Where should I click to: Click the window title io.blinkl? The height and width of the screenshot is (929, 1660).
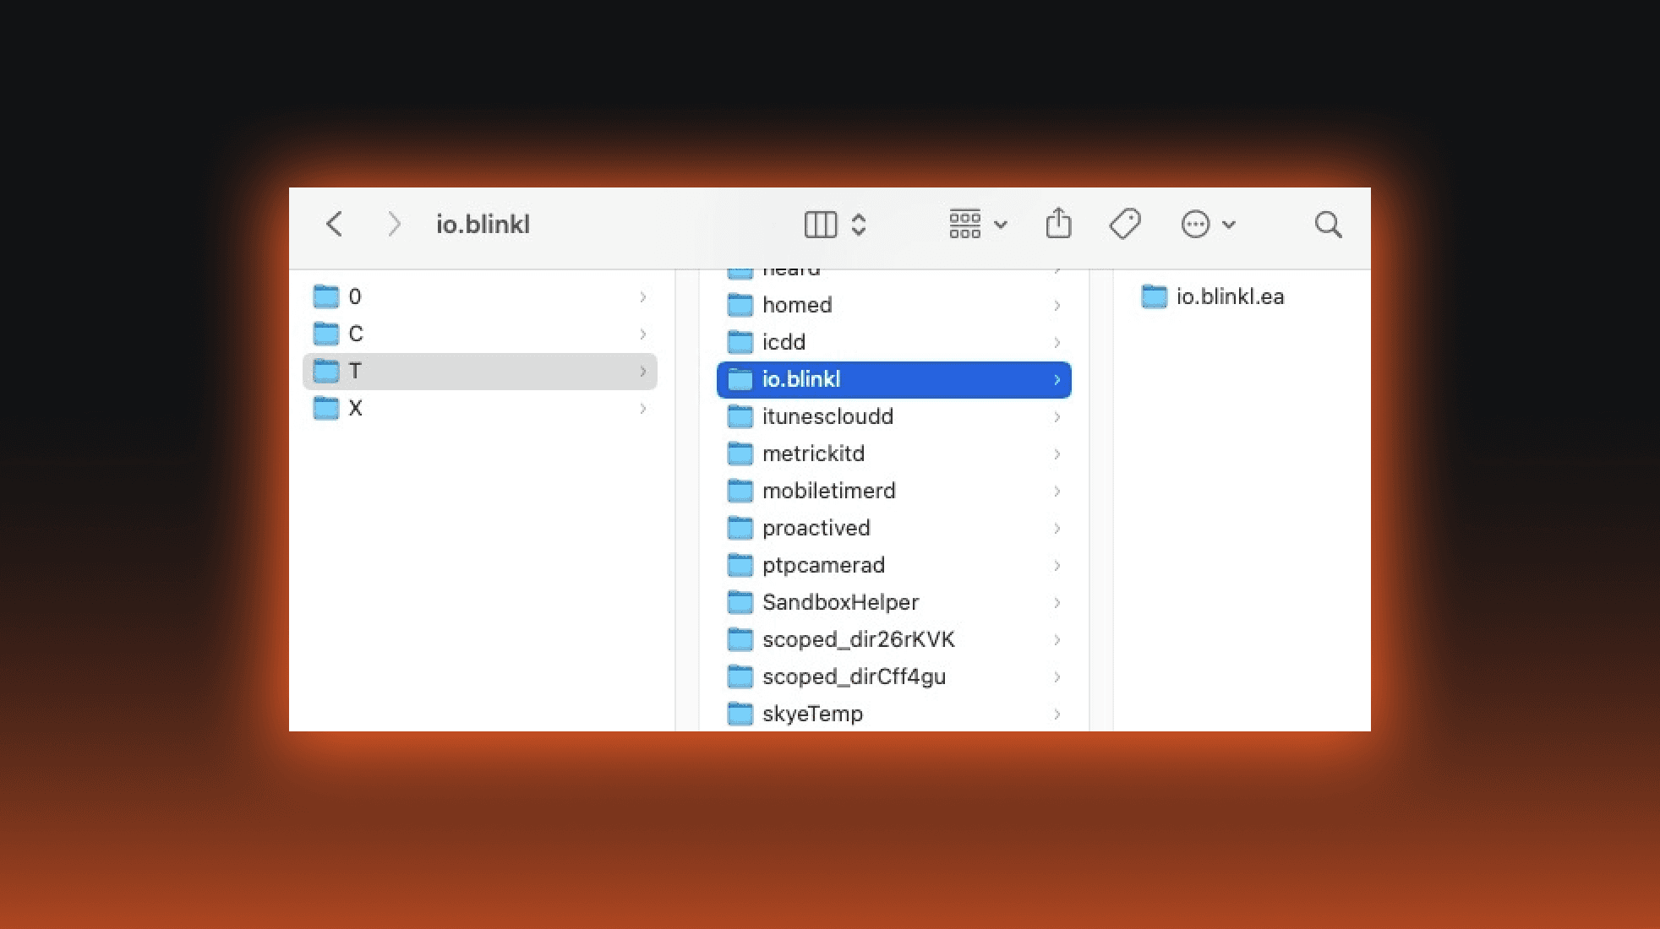(x=482, y=224)
